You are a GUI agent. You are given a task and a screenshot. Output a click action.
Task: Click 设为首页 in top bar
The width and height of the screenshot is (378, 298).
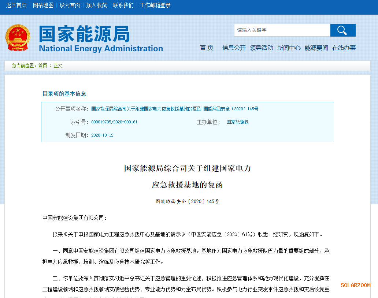(70, 5)
